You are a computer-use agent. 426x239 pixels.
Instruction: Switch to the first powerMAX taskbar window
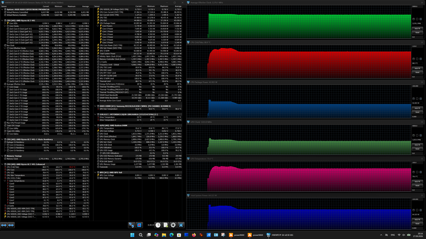click(x=237, y=235)
